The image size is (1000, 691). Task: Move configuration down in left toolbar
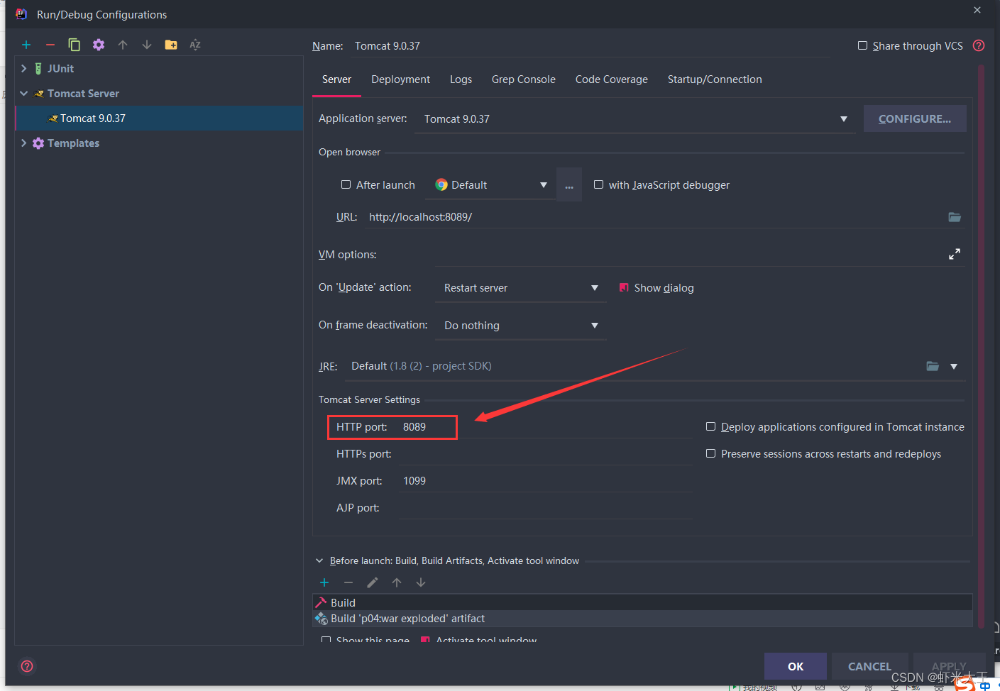147,45
